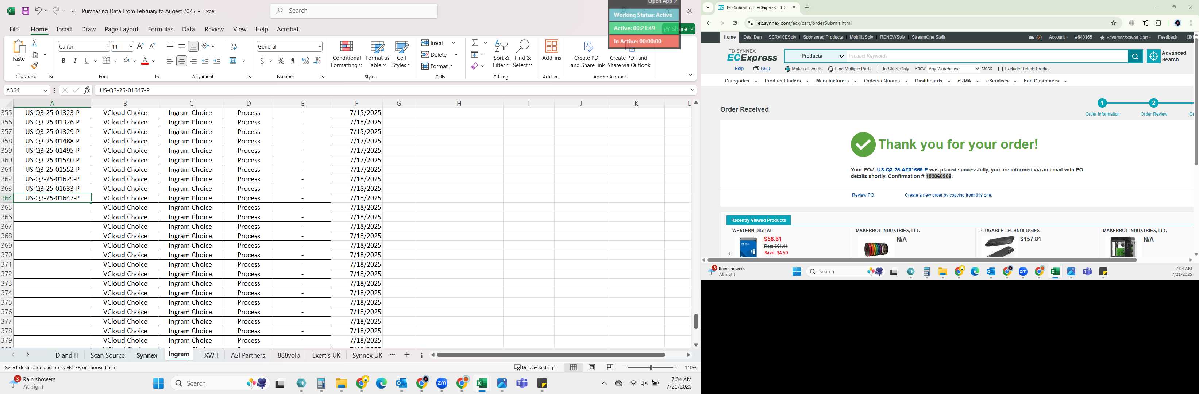This screenshot has width=1199, height=394.
Task: Click ECExpress search magnifier button
Action: click(x=1135, y=56)
